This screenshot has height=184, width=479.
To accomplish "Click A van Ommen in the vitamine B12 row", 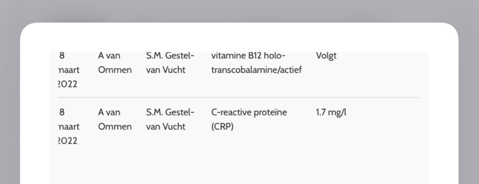I will [115, 63].
